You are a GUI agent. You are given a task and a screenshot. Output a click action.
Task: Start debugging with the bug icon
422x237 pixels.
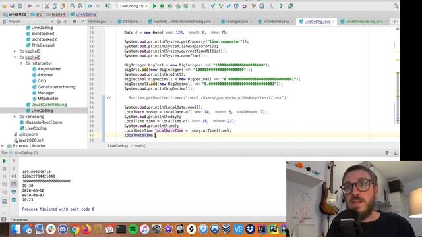[162, 6]
